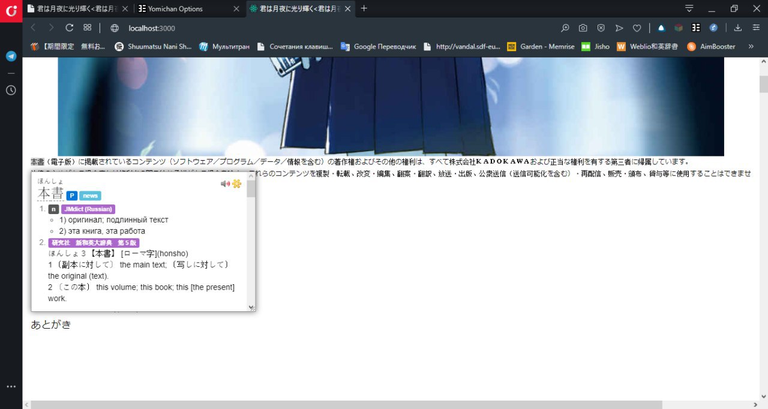Click the news tag in popup
768x409 pixels.
90,196
